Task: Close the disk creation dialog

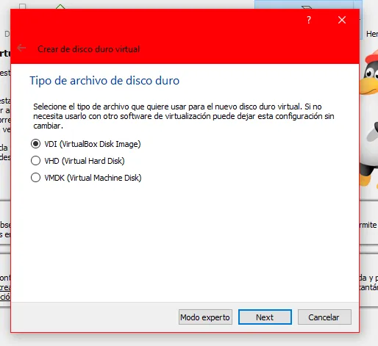Action: pyautogui.click(x=342, y=20)
